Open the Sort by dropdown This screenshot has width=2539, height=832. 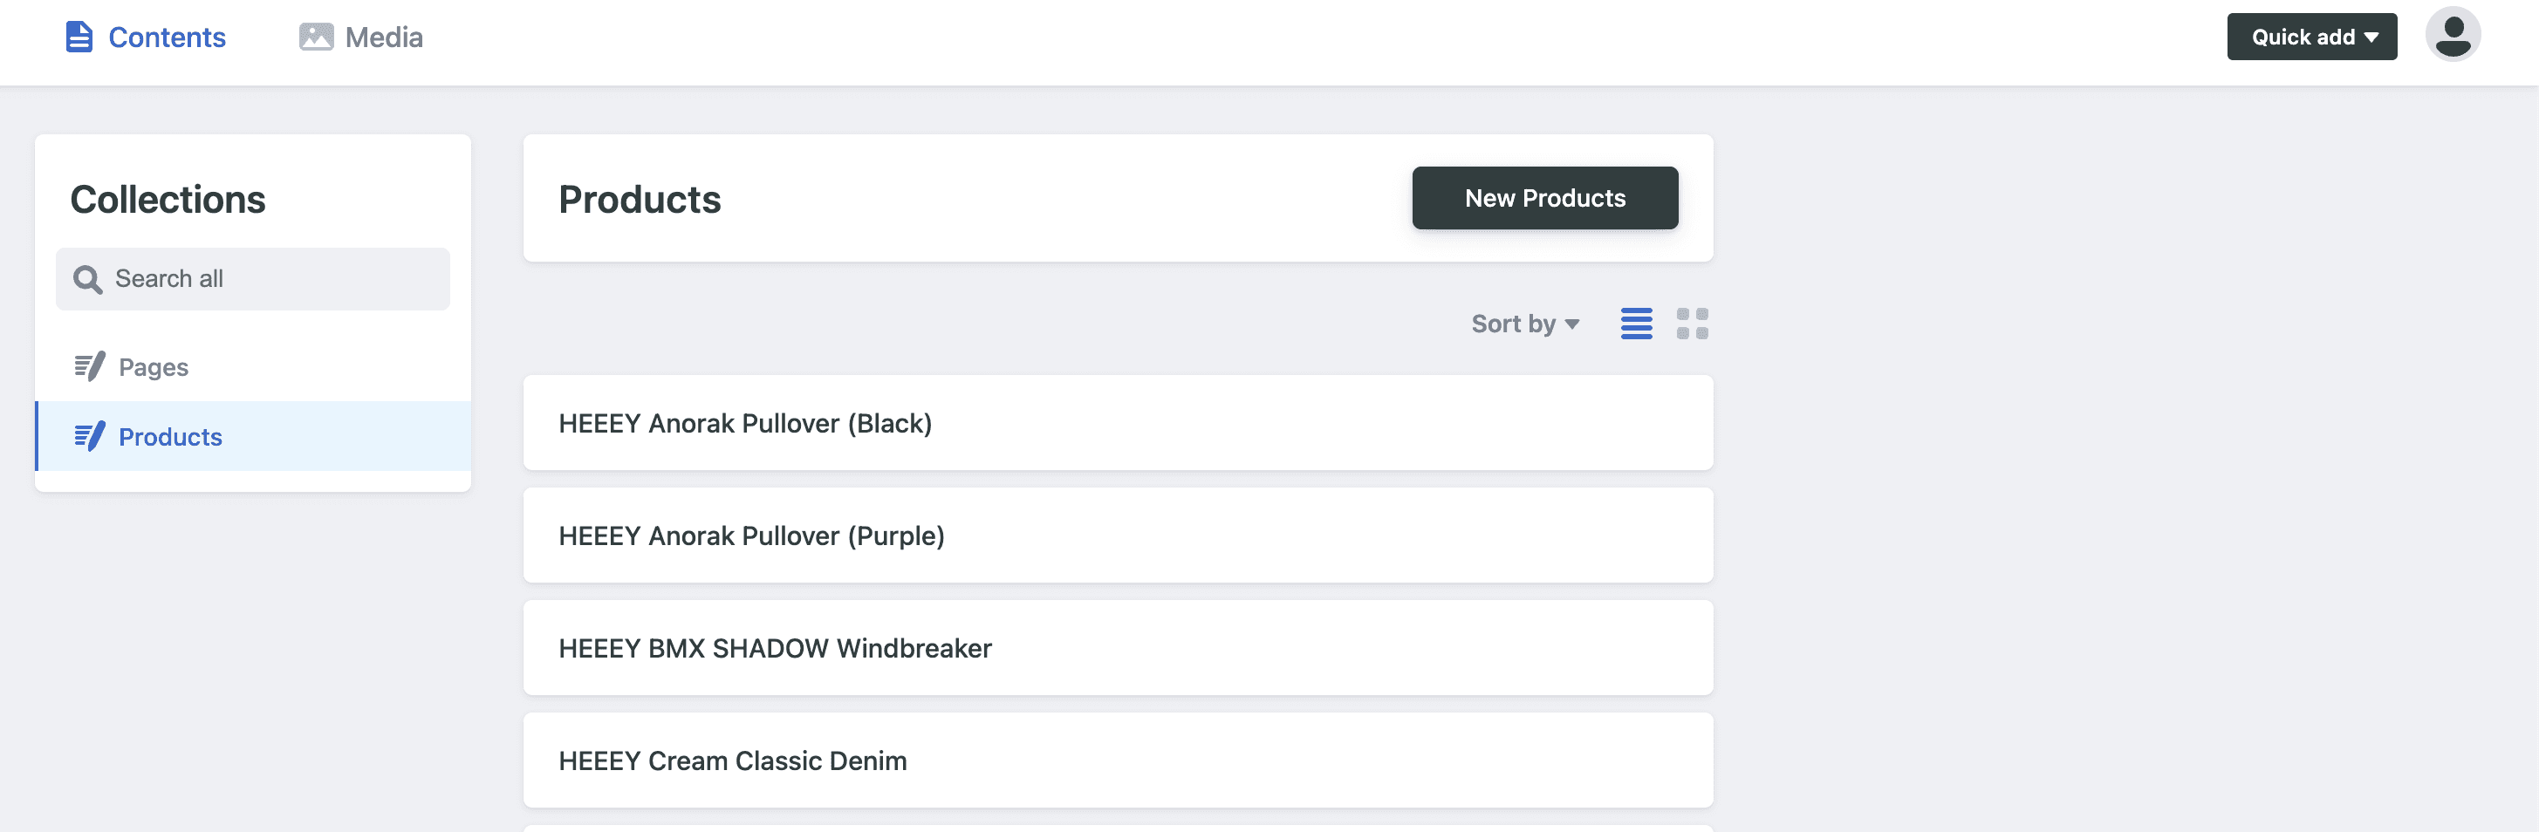pyautogui.click(x=1525, y=323)
